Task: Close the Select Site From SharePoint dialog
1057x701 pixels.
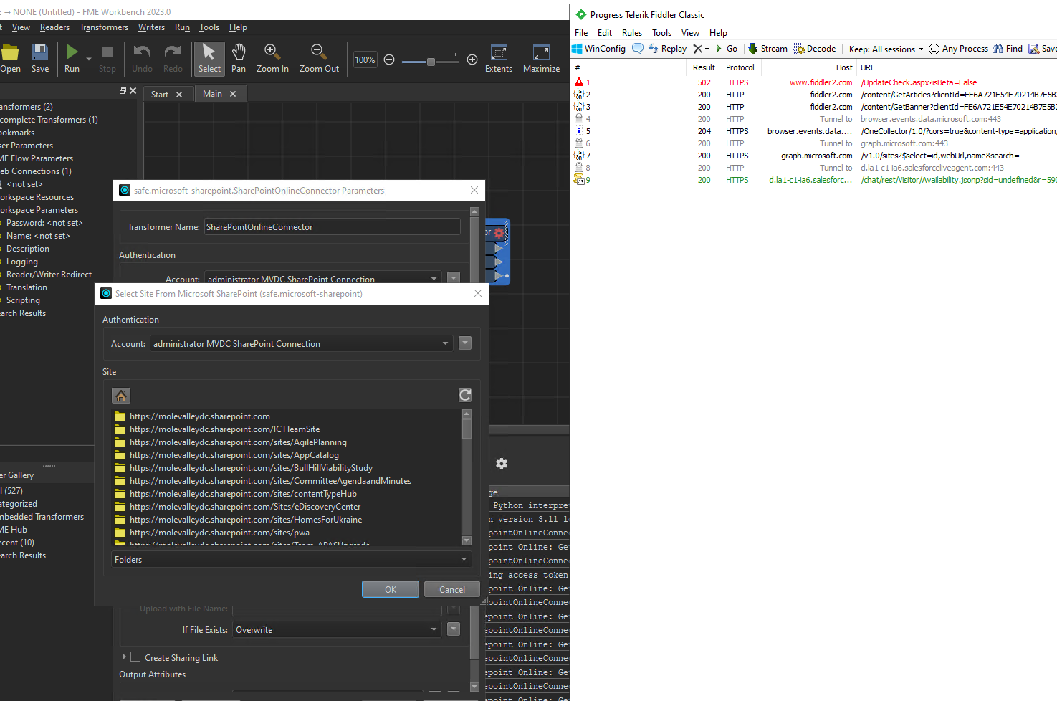Action: click(x=478, y=293)
